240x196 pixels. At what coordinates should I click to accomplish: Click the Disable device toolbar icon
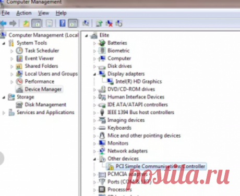119,23
